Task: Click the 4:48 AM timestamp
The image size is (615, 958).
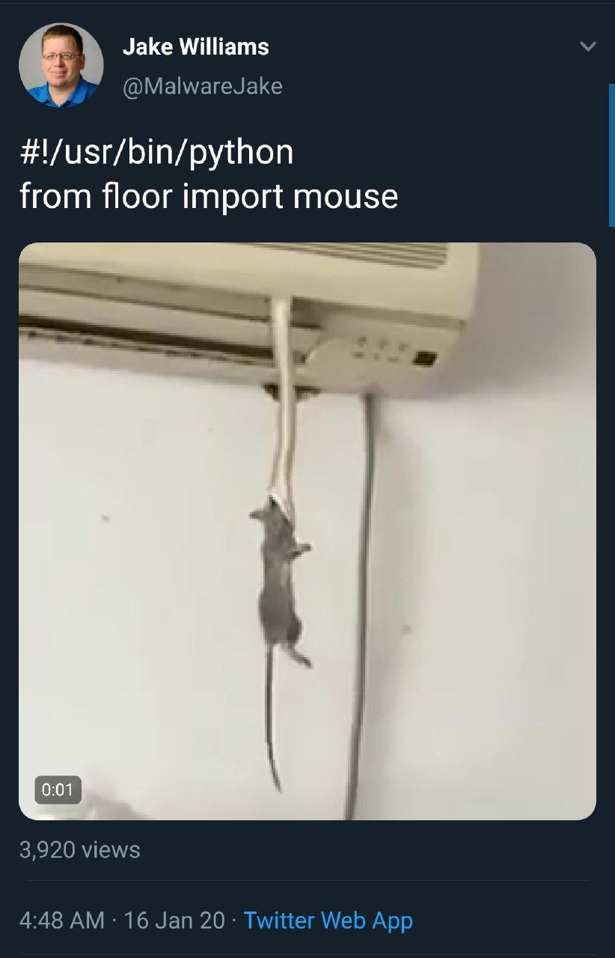Action: coord(62,920)
